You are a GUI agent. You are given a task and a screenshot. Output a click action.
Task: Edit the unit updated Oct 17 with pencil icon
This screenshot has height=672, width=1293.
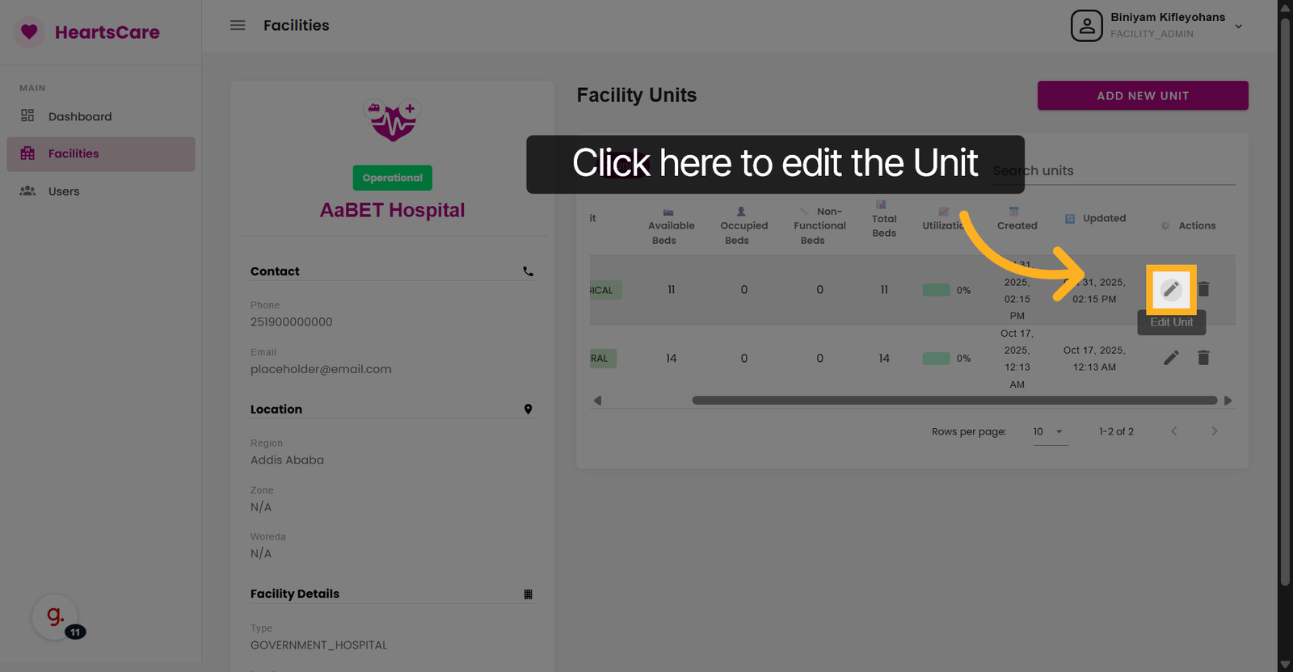pyautogui.click(x=1171, y=357)
